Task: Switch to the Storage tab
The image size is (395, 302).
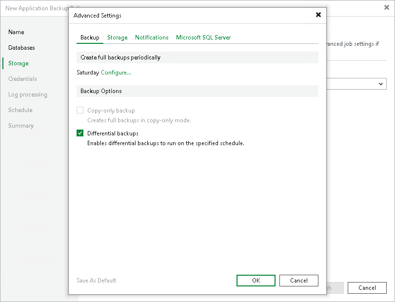Action: pos(117,37)
